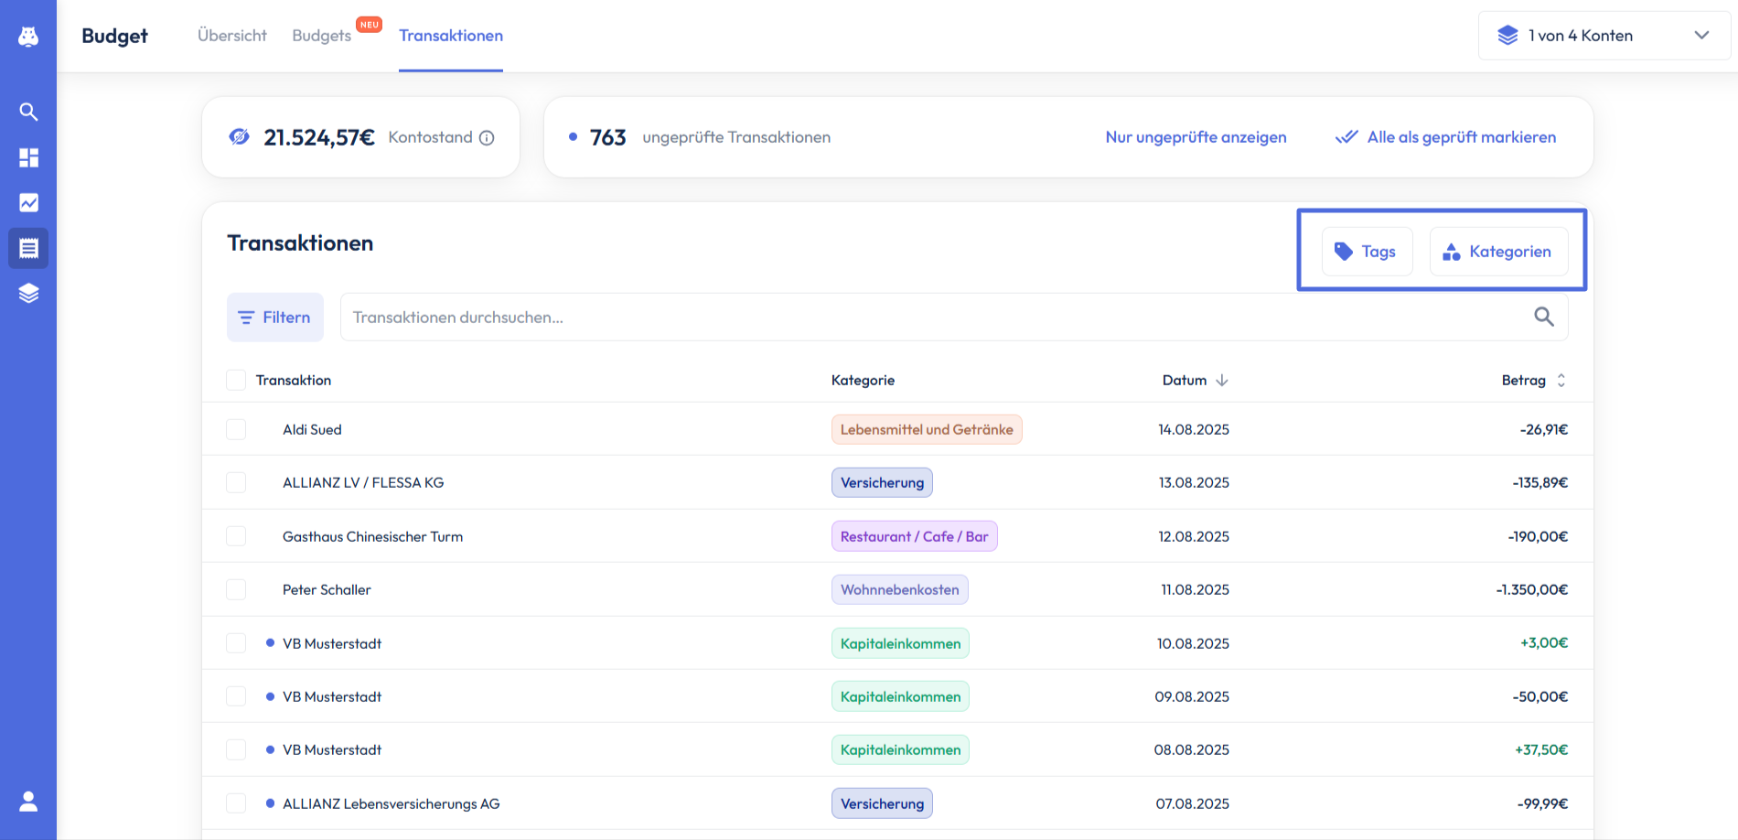The width and height of the screenshot is (1738, 840).
Task: Open the dashboard grid icon in sidebar
Action: coord(28,157)
